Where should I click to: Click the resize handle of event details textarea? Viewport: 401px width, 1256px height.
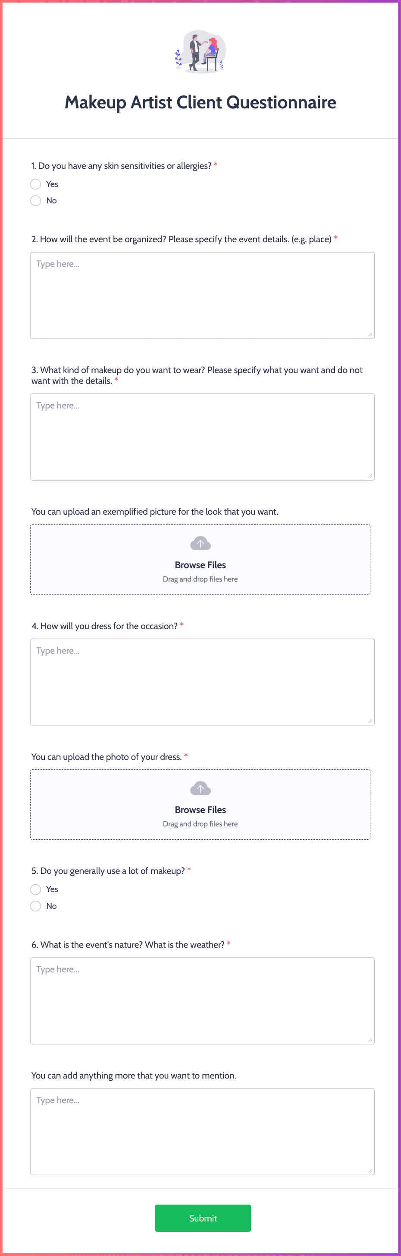click(x=370, y=335)
